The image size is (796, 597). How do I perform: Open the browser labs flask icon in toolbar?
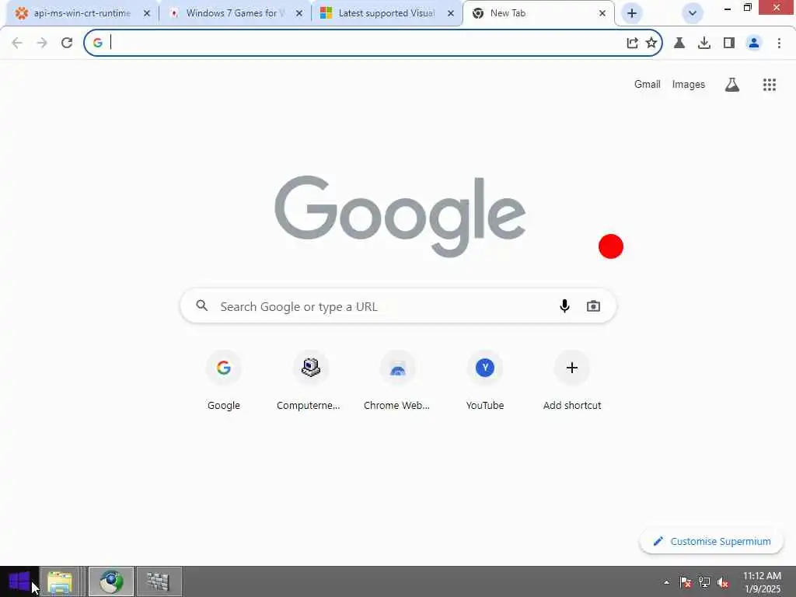[679, 44]
